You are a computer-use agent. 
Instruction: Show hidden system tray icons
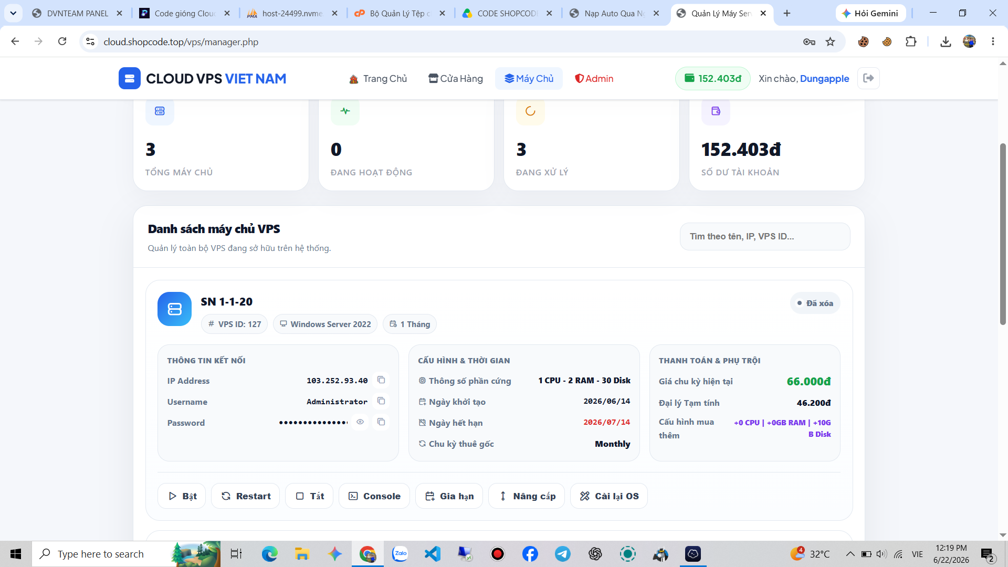850,554
